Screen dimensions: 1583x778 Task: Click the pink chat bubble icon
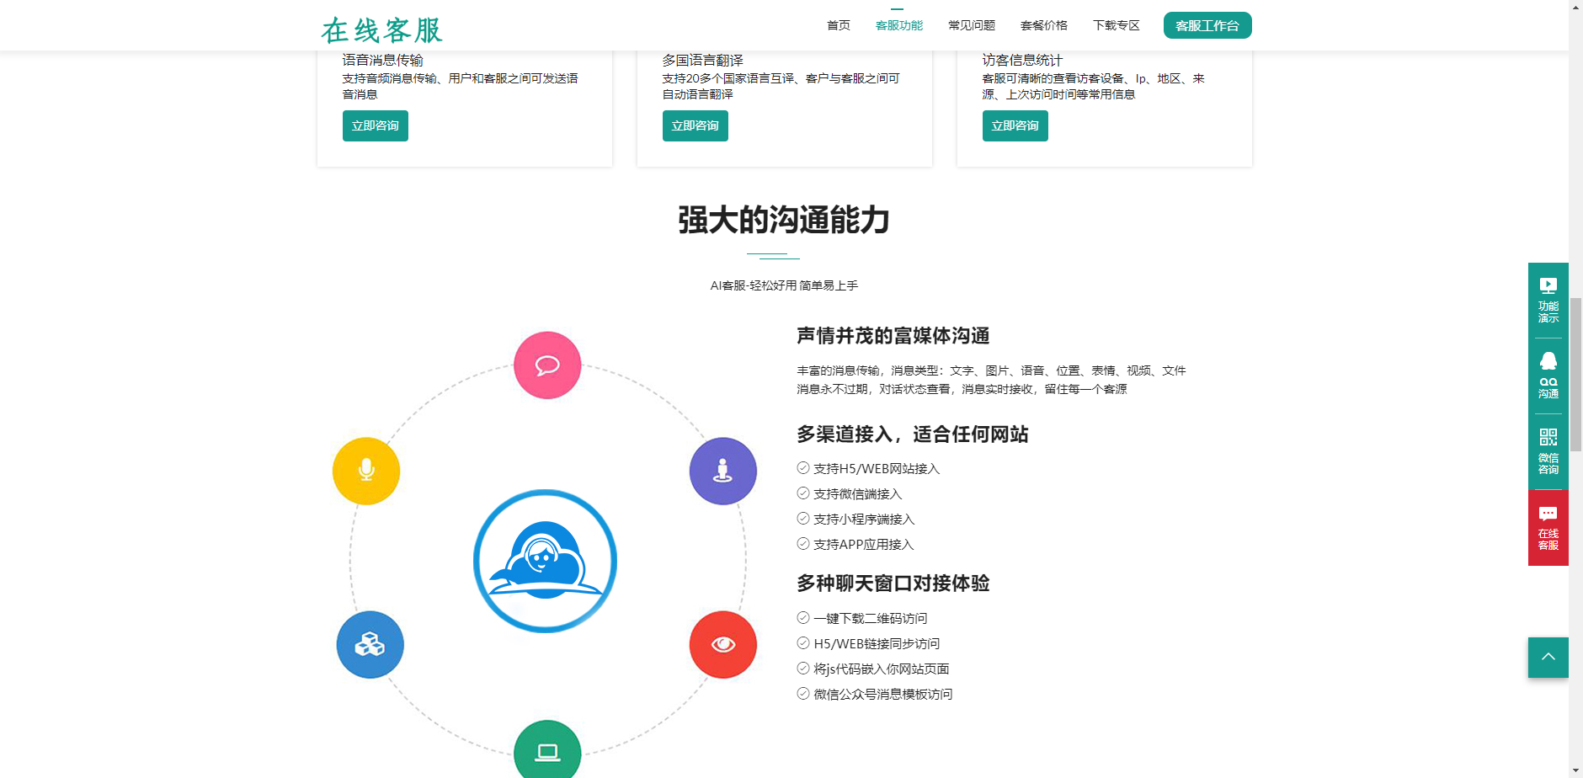pos(547,365)
